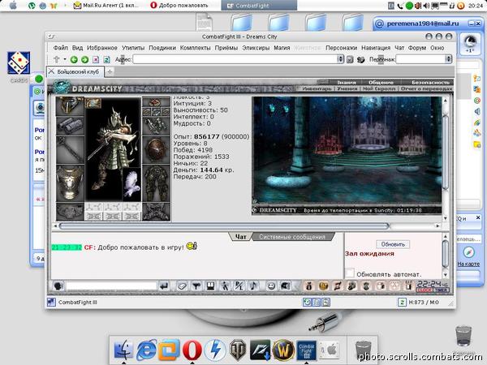Open the Эликсиры menu
487x365 pixels.
click(256, 48)
